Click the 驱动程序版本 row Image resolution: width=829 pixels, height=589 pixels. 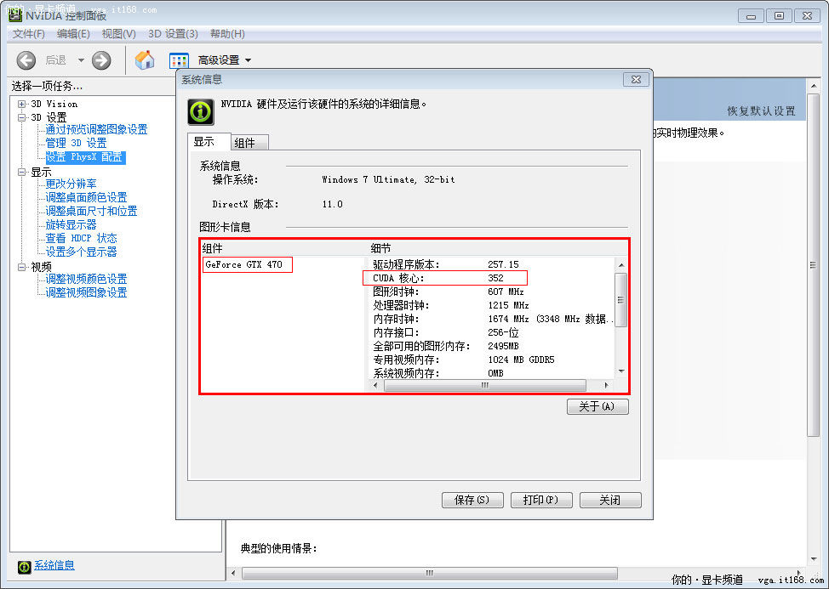click(x=493, y=264)
